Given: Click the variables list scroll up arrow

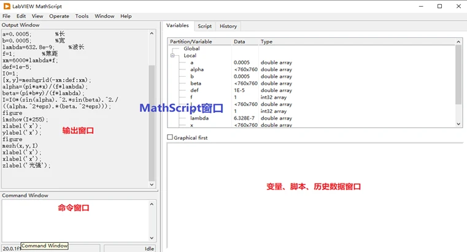Looking at the screenshot, I should 458,42.
